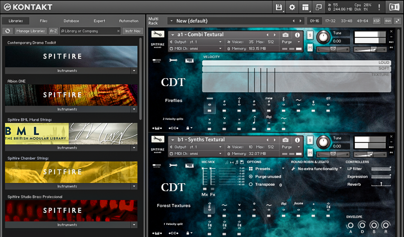Click camera snapshot icon on b1 Synths Textural

tap(285, 140)
